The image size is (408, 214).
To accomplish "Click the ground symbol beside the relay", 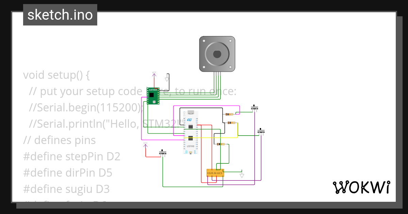I will coord(242,175).
